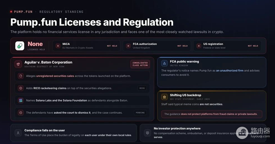Click the 'unregistered securities sales' highlighted text
Screen dimensions: 275x144
pos(55,76)
